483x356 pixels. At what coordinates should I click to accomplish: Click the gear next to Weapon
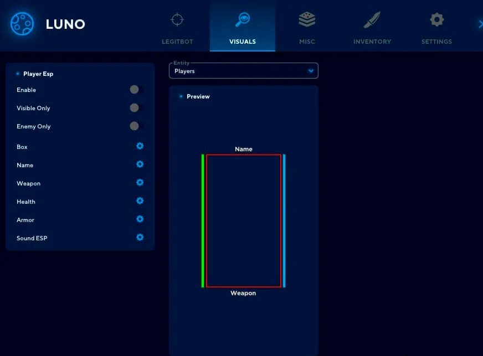[140, 183]
